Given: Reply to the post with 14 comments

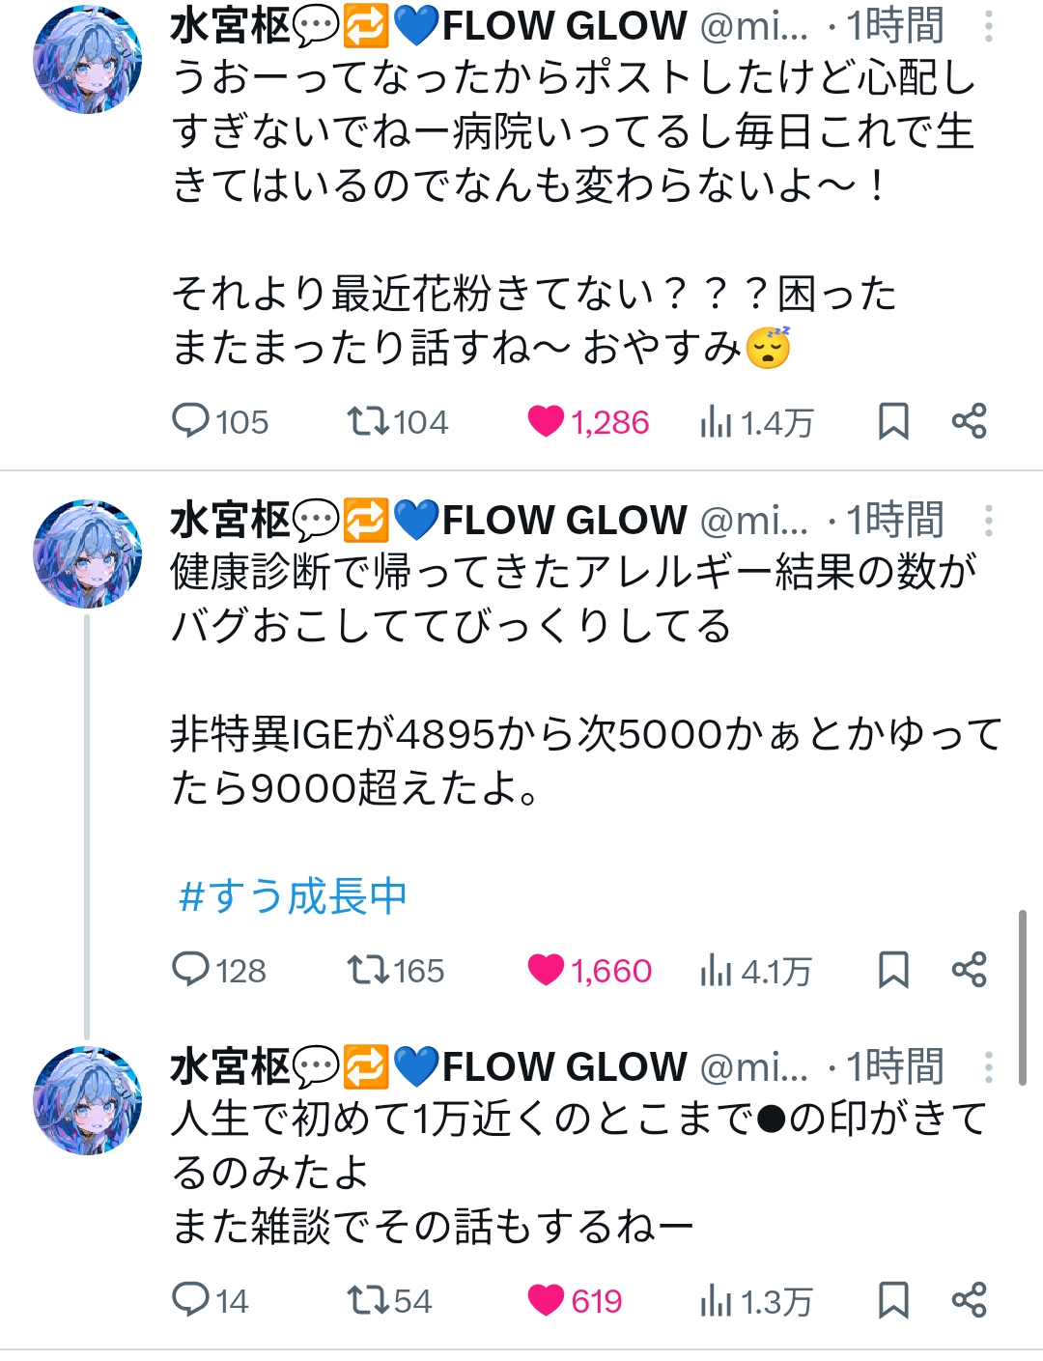Looking at the screenshot, I should [210, 1300].
